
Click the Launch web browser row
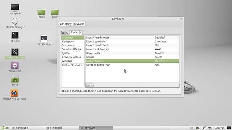point(132,49)
